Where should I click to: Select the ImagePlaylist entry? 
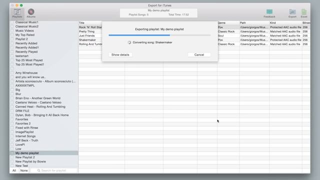click(x=24, y=132)
